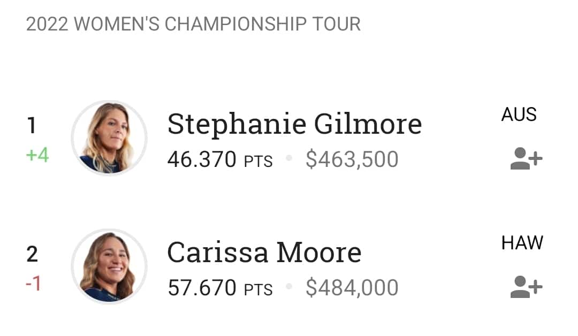Click the green +4 rank change
This screenshot has width=578, height=336.
click(37, 155)
